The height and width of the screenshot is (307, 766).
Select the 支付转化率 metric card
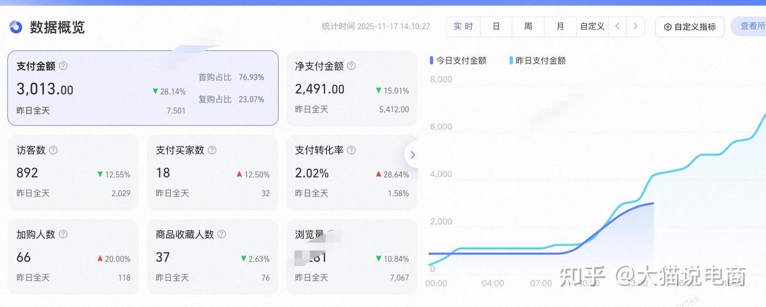(x=352, y=173)
